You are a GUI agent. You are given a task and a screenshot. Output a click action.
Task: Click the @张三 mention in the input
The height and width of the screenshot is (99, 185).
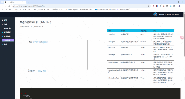tap(45, 42)
